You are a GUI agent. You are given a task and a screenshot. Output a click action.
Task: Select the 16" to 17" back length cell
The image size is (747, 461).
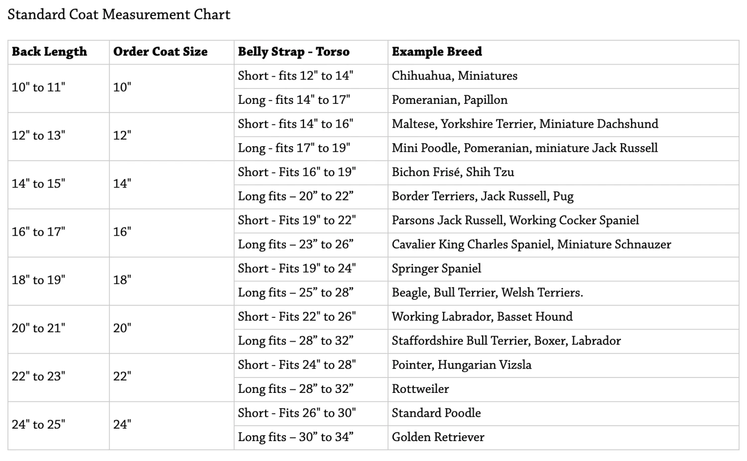38,232
